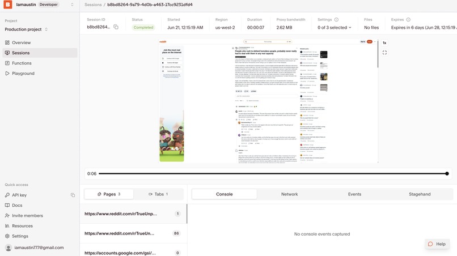Click the Tabs tab window icon
The width and height of the screenshot is (457, 256).
[150, 194]
